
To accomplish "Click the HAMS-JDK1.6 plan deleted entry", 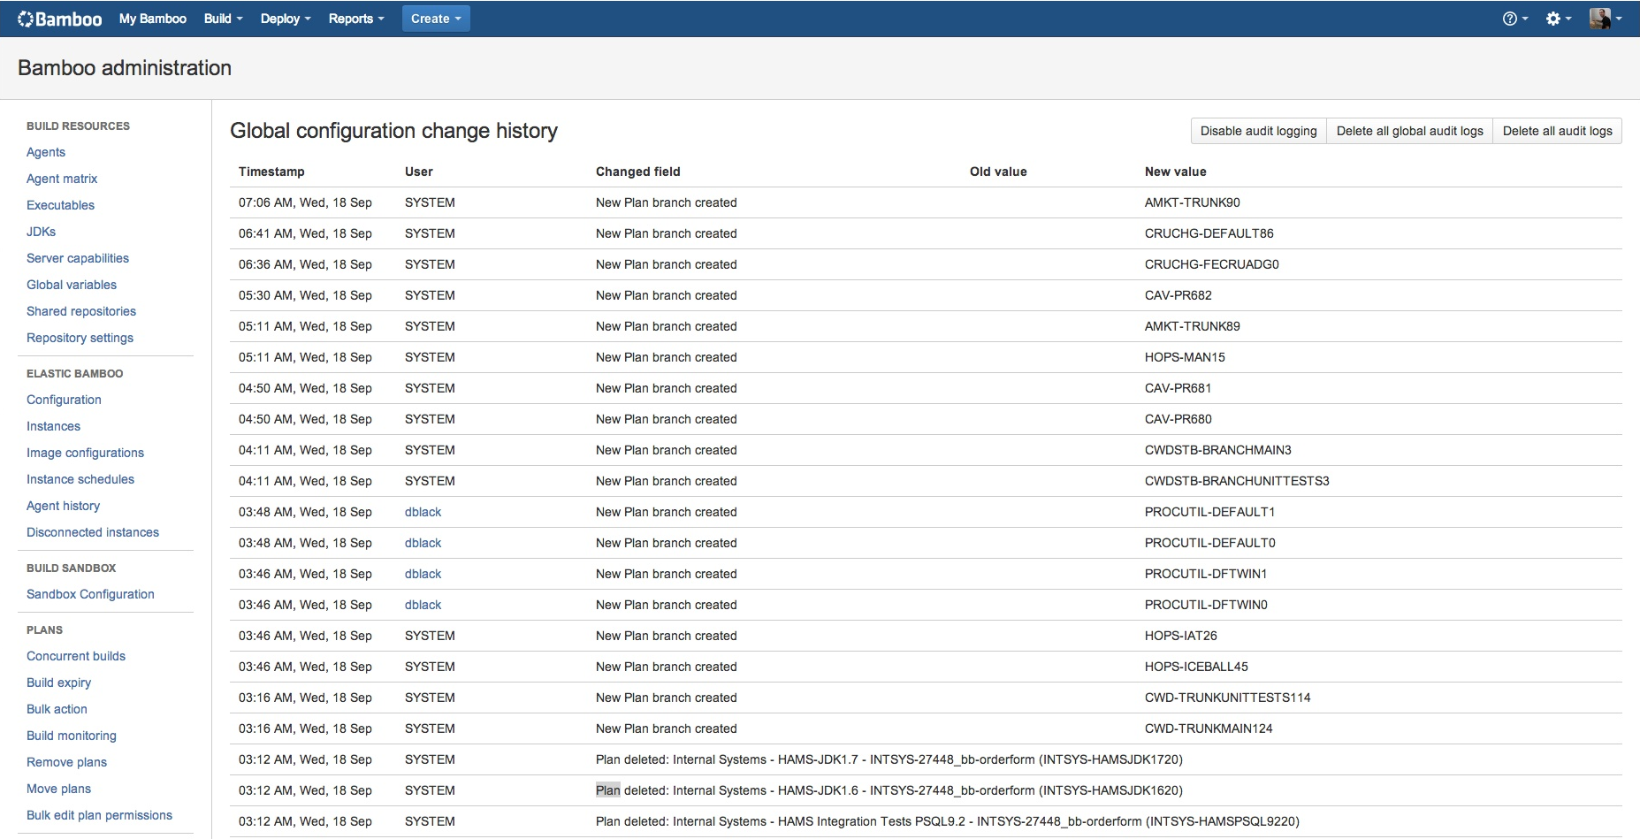I will point(889,790).
